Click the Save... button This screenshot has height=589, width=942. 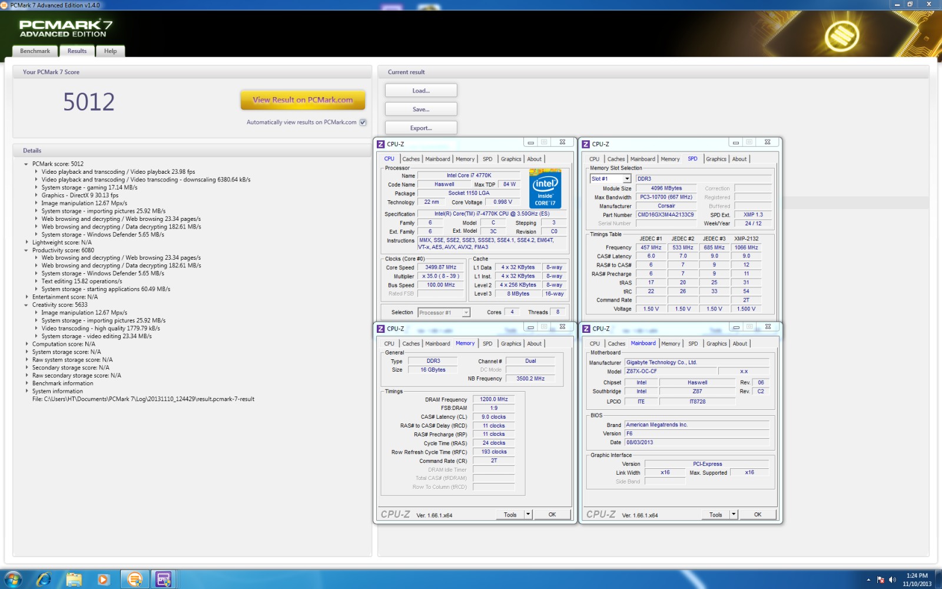(421, 110)
